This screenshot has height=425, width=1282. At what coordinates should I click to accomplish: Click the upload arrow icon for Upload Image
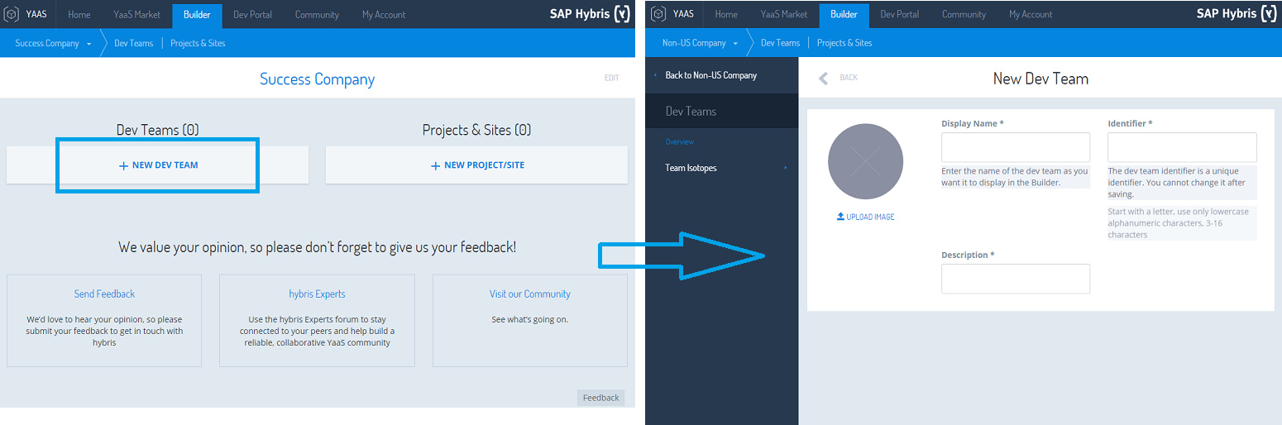[840, 217]
